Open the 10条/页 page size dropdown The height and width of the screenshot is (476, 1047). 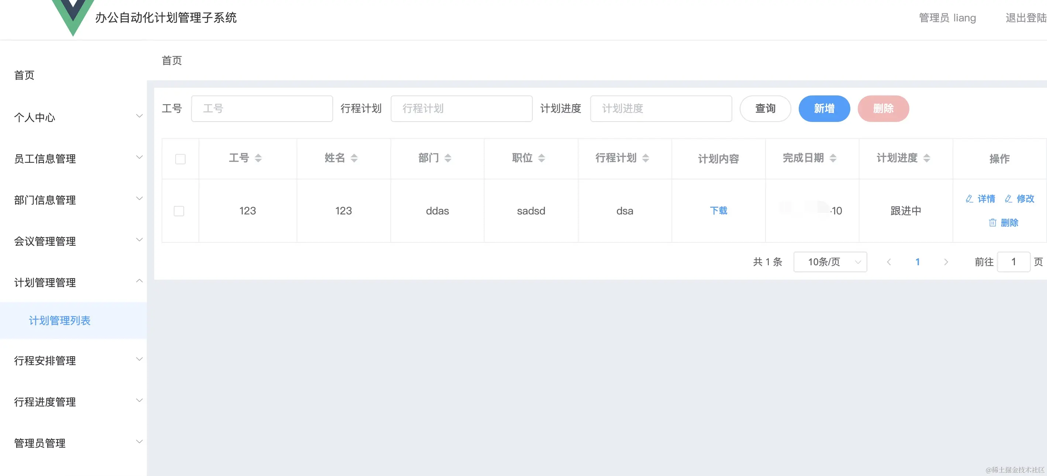pos(830,262)
